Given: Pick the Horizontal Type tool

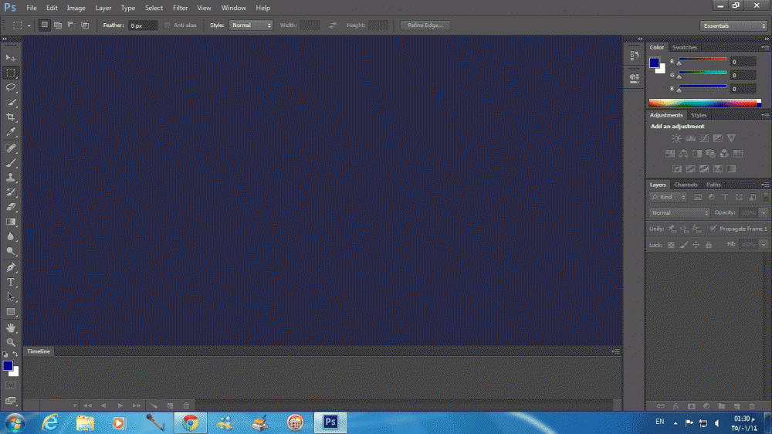Looking at the screenshot, I should coord(11,282).
